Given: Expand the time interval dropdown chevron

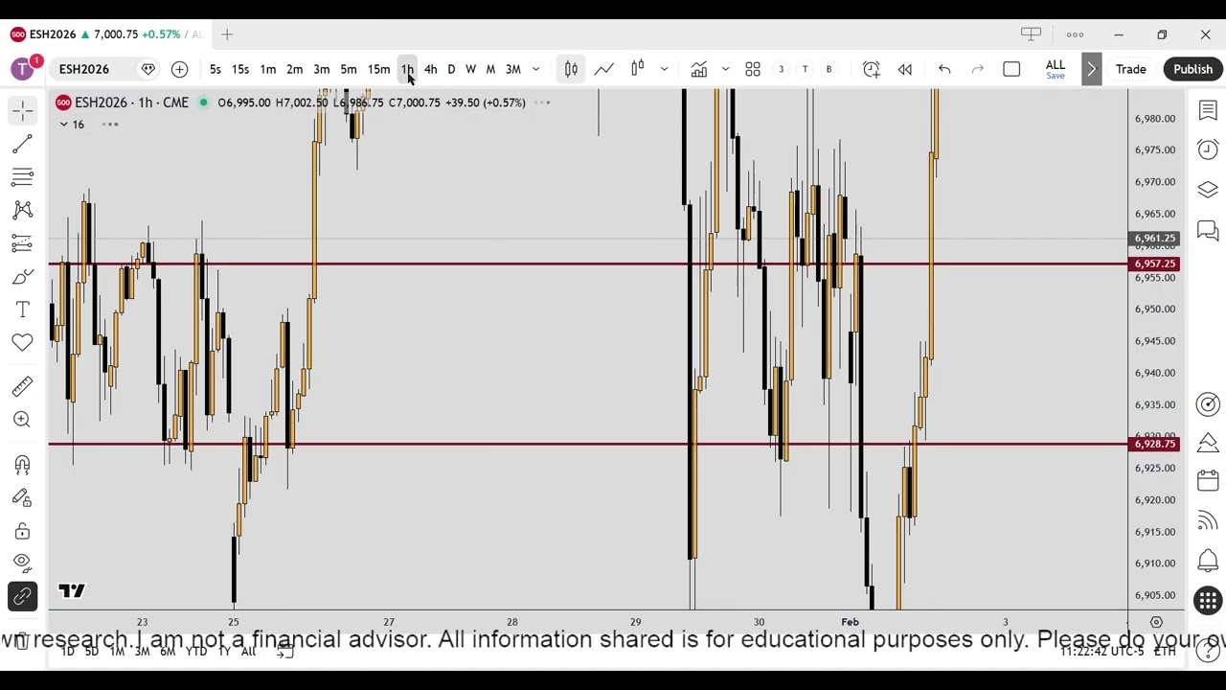Looking at the screenshot, I should click(535, 69).
